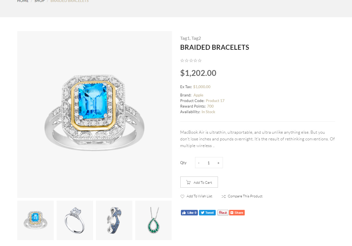Share the product via Tweet button
This screenshot has width=352, height=246.
[207, 213]
